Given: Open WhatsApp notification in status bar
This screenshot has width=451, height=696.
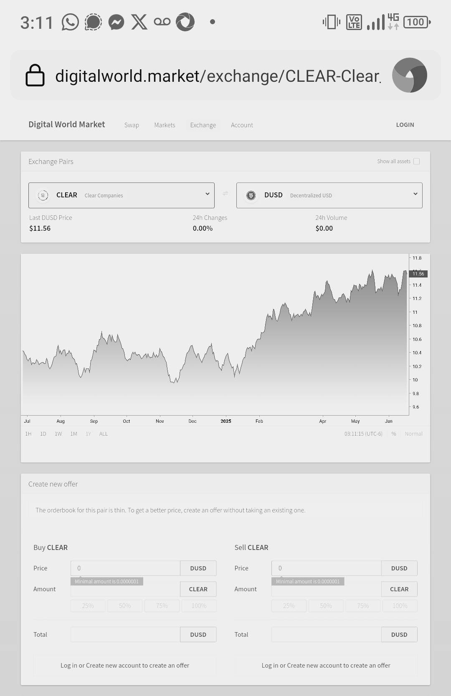Looking at the screenshot, I should (x=70, y=22).
